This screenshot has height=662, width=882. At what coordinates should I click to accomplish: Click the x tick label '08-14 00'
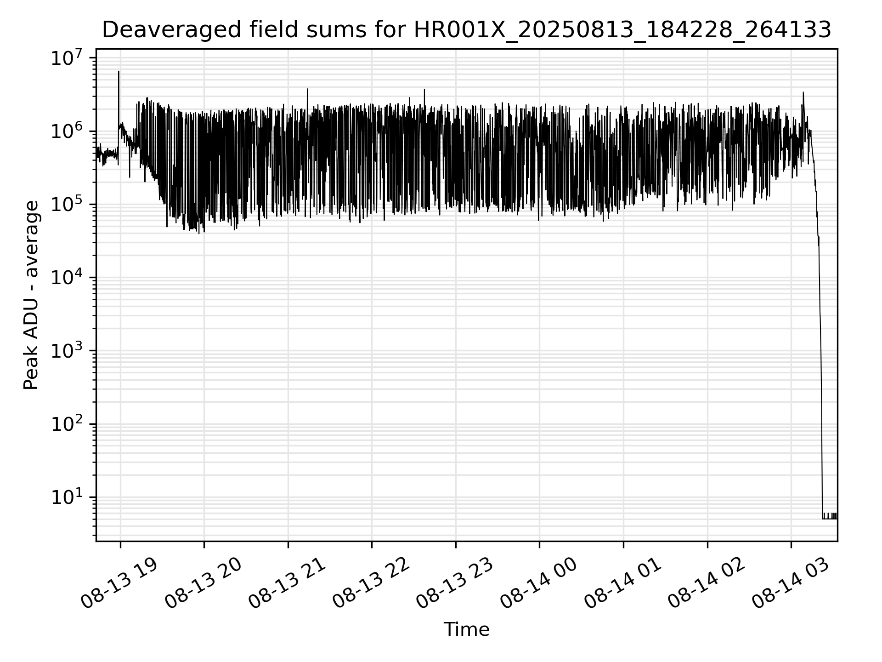538,583
